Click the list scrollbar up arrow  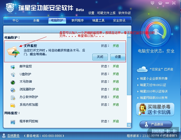(129, 36)
